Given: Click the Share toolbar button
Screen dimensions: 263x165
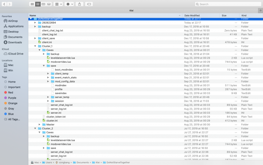Looking at the screenshot, I should (x=80, y=4).
